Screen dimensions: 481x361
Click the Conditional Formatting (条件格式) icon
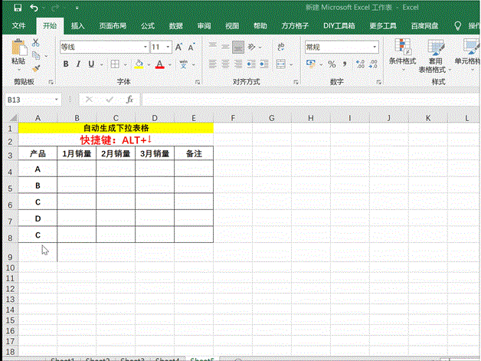pyautogui.click(x=402, y=51)
